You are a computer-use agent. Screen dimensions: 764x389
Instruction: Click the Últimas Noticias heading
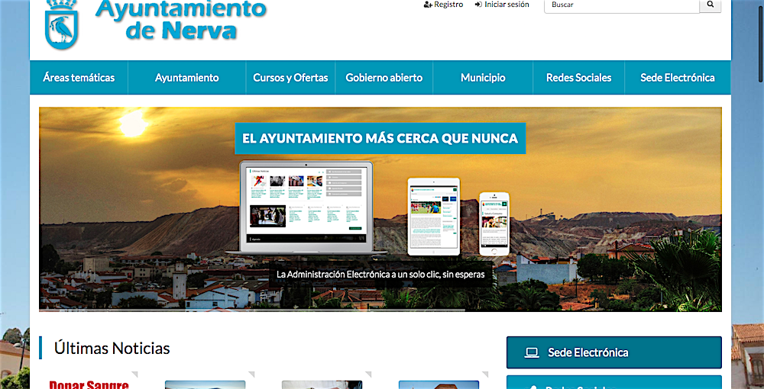tap(112, 348)
